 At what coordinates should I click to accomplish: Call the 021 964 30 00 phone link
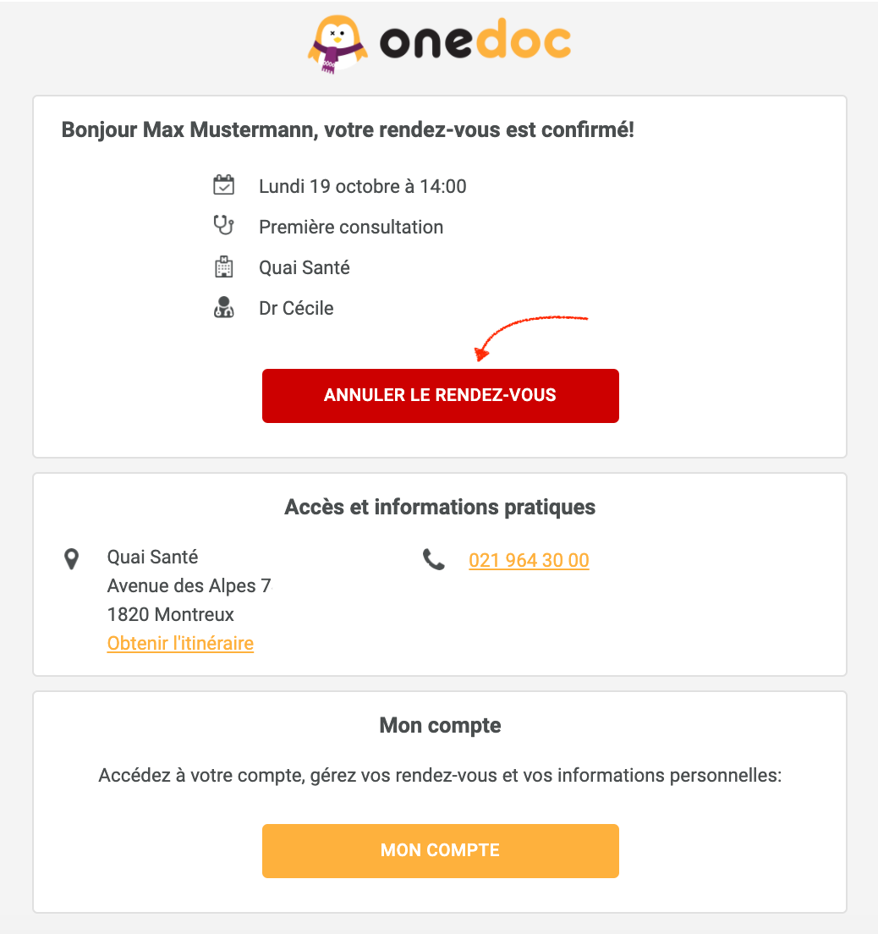529,560
